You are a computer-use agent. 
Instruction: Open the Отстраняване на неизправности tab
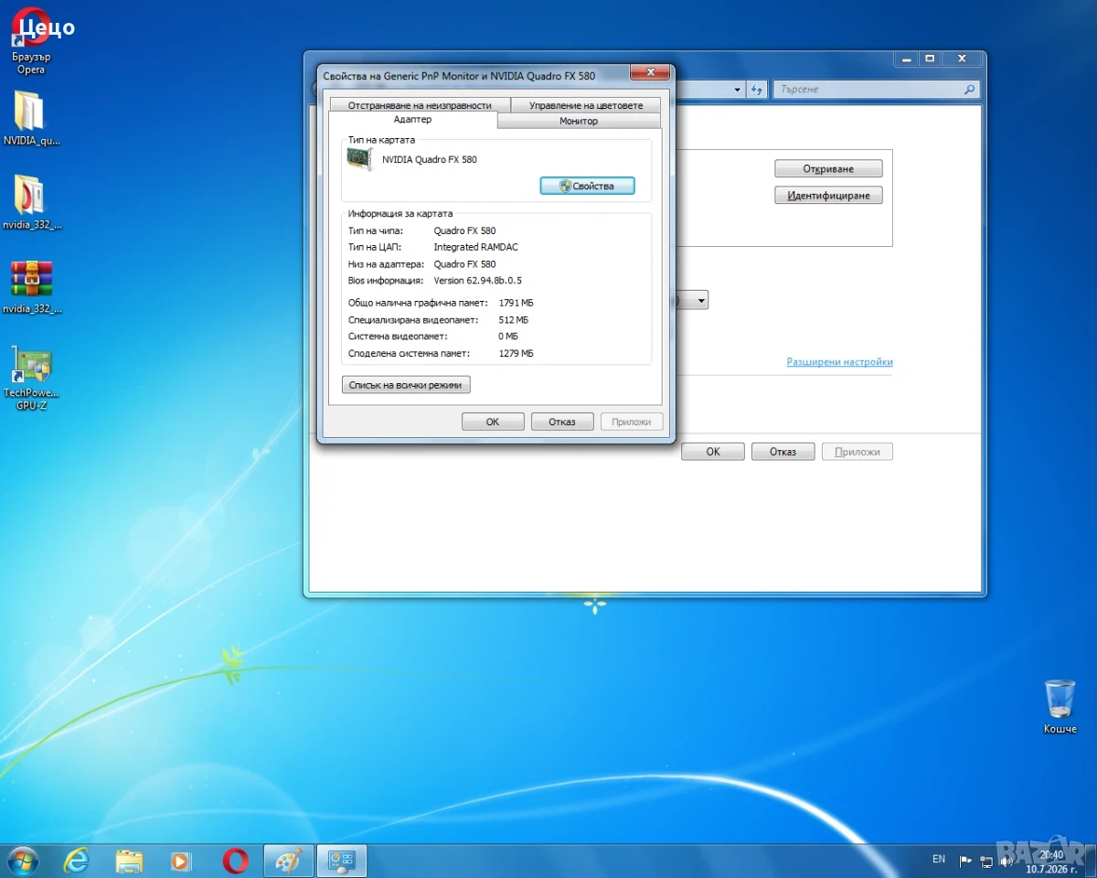[x=420, y=105]
